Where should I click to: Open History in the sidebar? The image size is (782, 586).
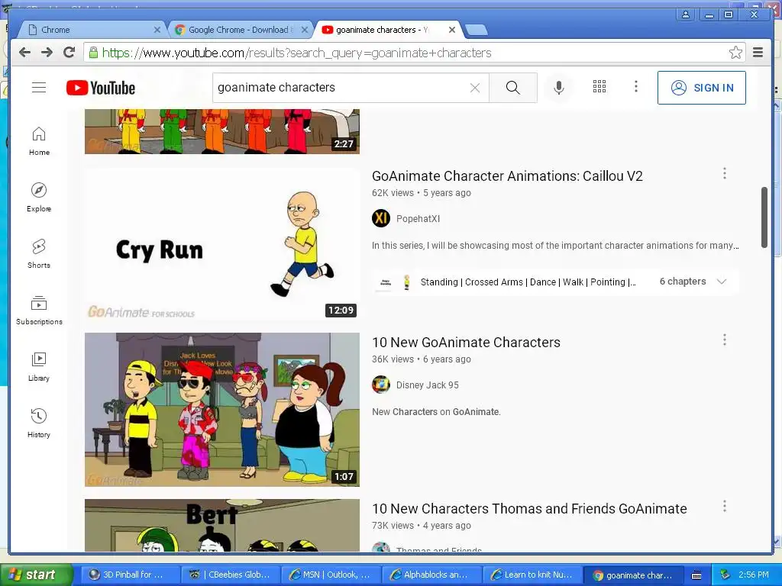click(39, 423)
